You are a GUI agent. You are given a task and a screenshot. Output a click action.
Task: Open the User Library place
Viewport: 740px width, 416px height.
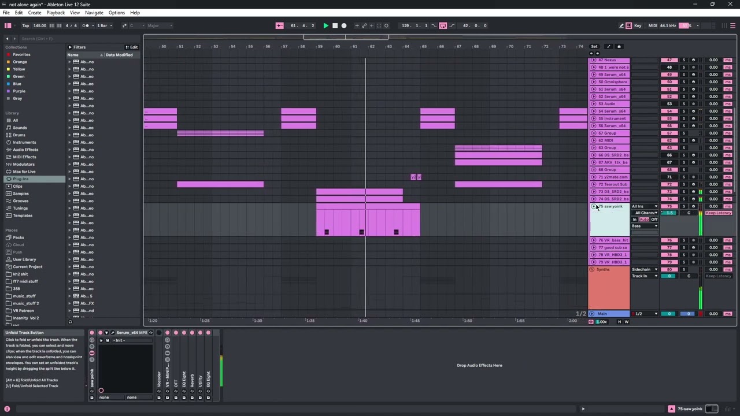24,259
